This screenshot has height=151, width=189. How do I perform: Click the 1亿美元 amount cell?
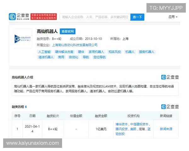(x=101, y=129)
